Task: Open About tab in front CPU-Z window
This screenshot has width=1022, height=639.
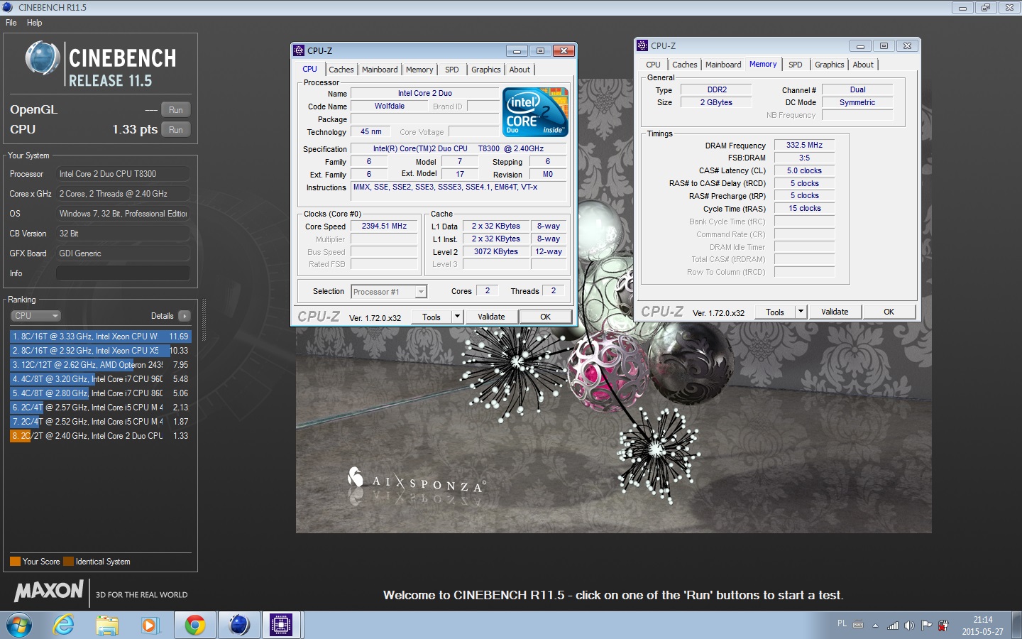Action: click(x=520, y=70)
